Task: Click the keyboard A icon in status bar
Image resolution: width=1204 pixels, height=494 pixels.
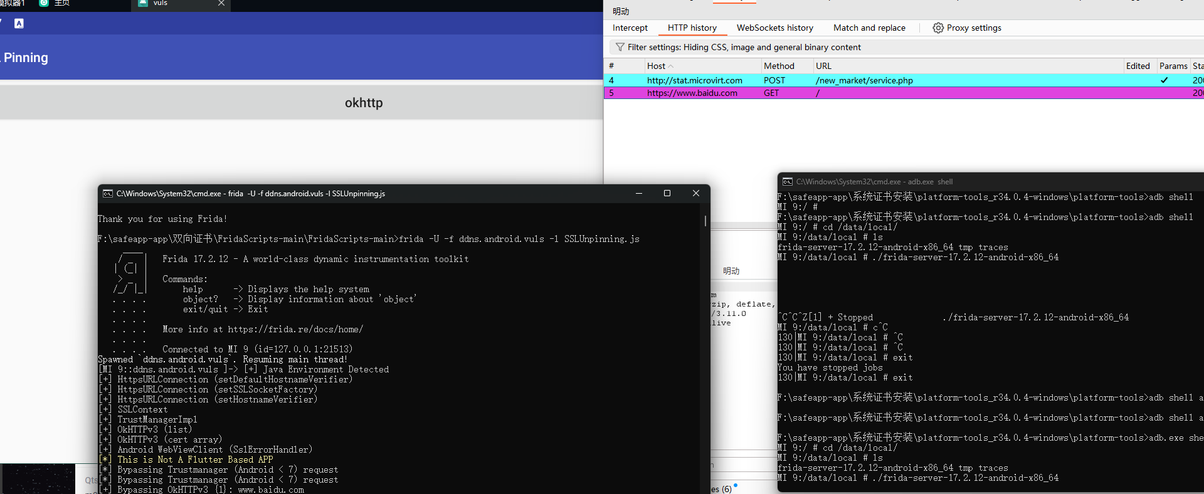Action: [19, 23]
